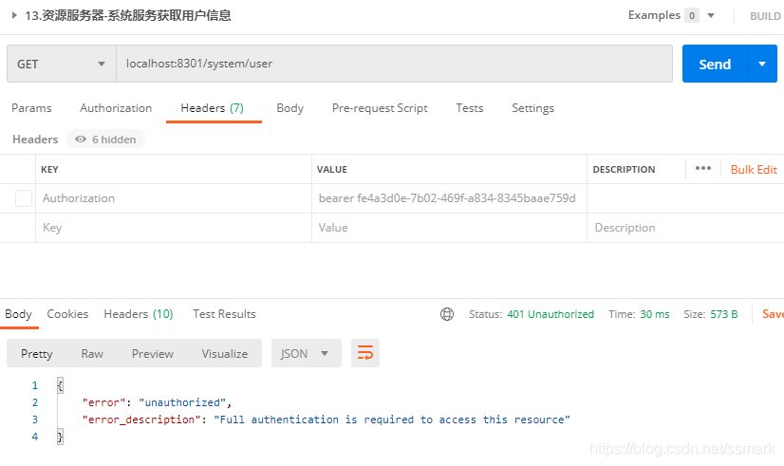
Task: Open the response Cookies tab
Action: [67, 314]
